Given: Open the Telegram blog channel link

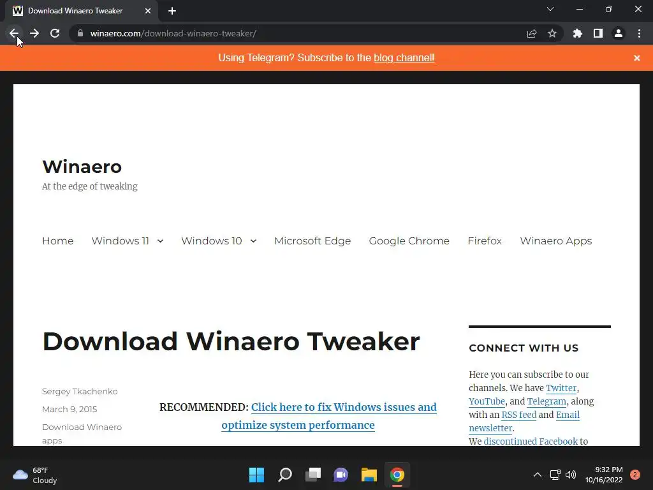Looking at the screenshot, I should tap(404, 57).
